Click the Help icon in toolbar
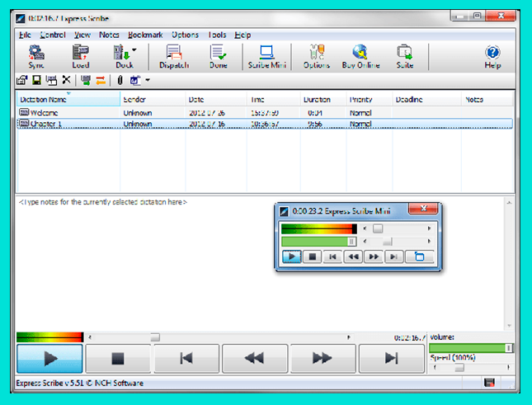The width and height of the screenshot is (532, 405). (x=492, y=56)
